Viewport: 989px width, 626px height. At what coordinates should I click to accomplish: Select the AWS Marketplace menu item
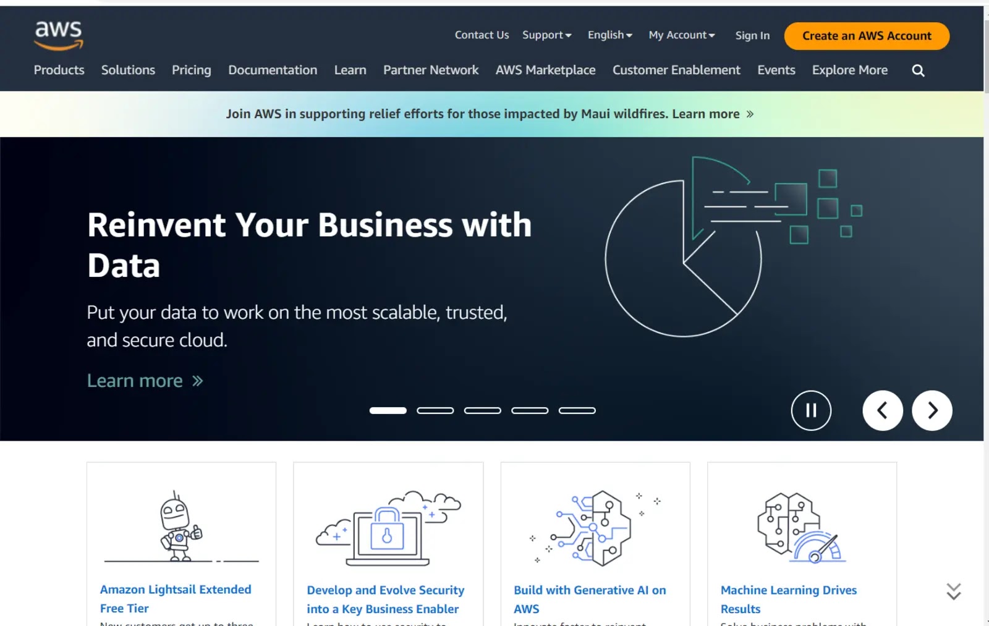[545, 70]
